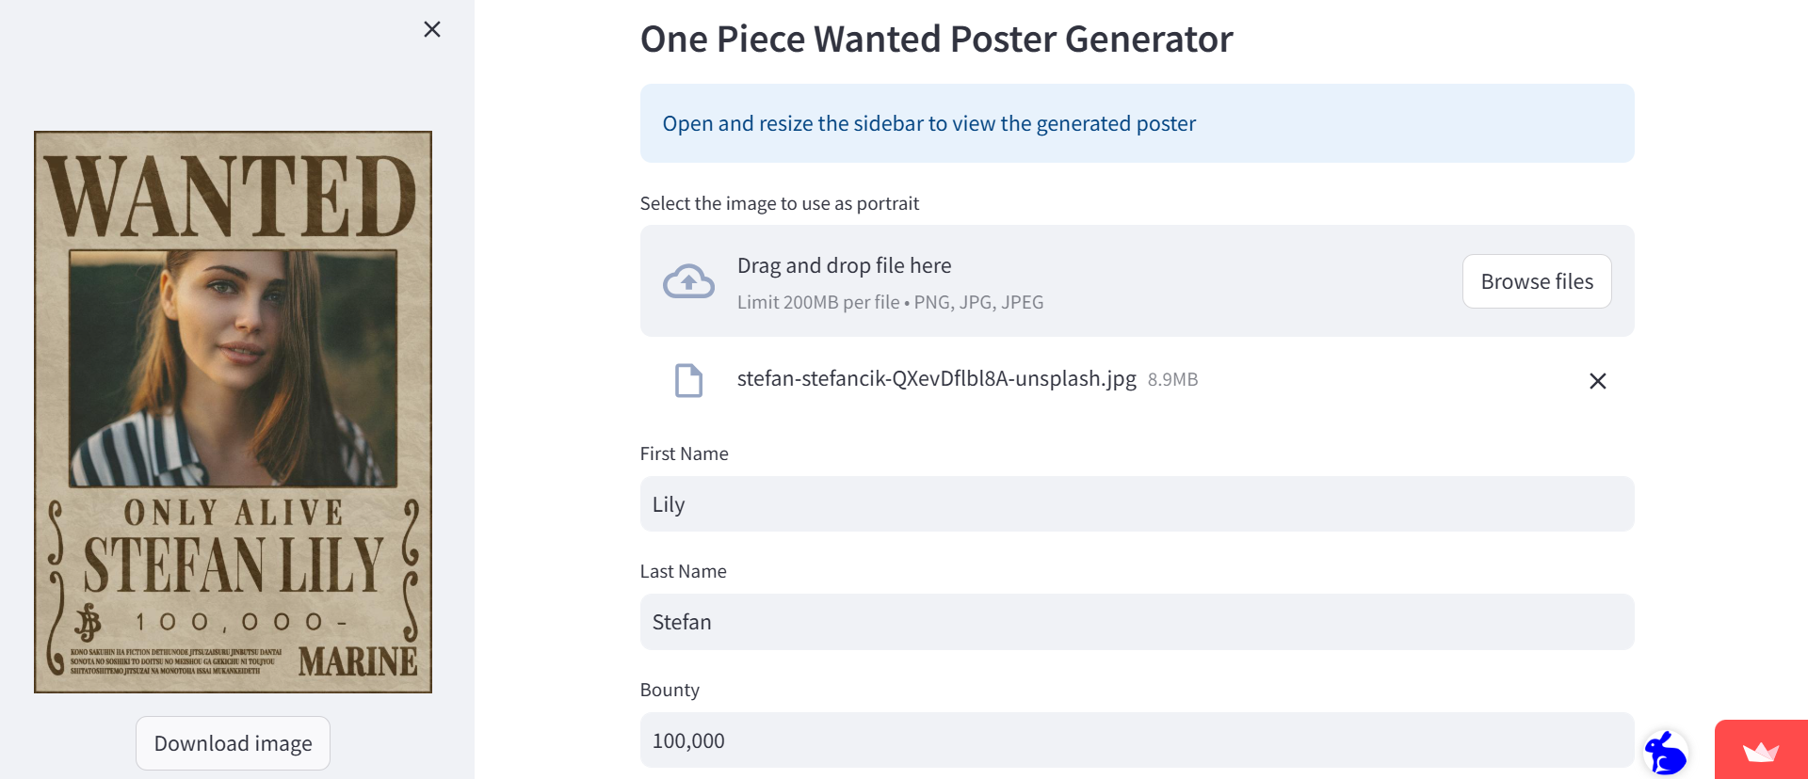Image resolution: width=1808 pixels, height=779 pixels.
Task: Remove the uploaded stefan-stefancik jpg file
Action: pos(1597,381)
